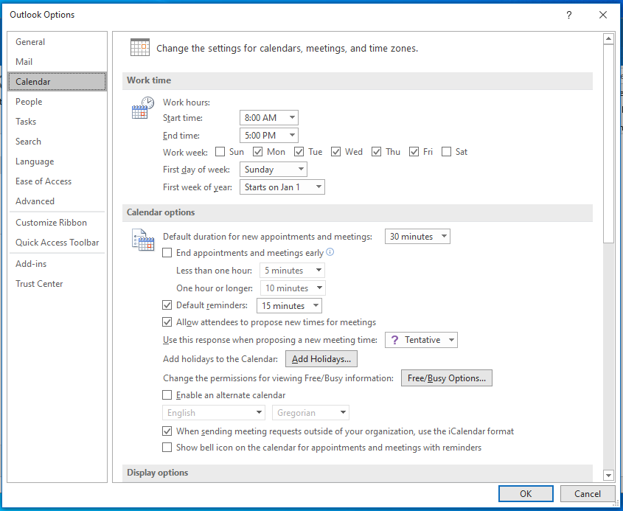Click the Free/Busy Options button
The image size is (623, 511).
click(447, 378)
